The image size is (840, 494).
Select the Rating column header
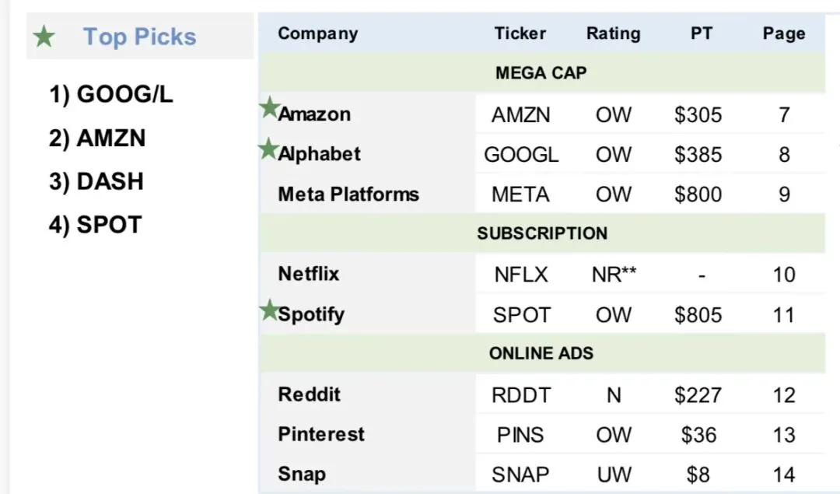click(614, 33)
